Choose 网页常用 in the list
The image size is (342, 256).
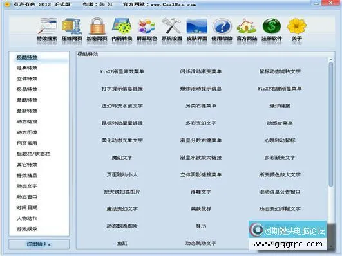tap(27, 143)
